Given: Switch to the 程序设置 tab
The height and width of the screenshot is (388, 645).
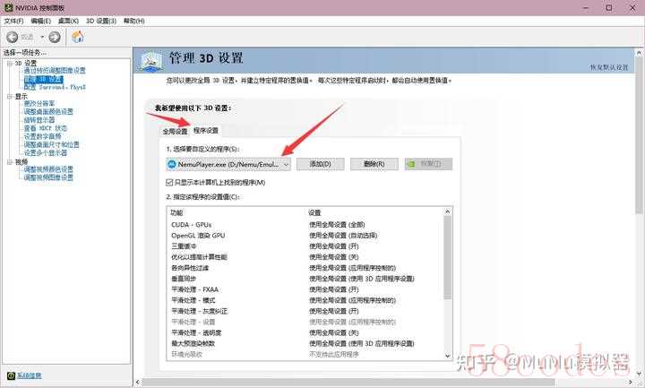Looking at the screenshot, I should [x=206, y=131].
